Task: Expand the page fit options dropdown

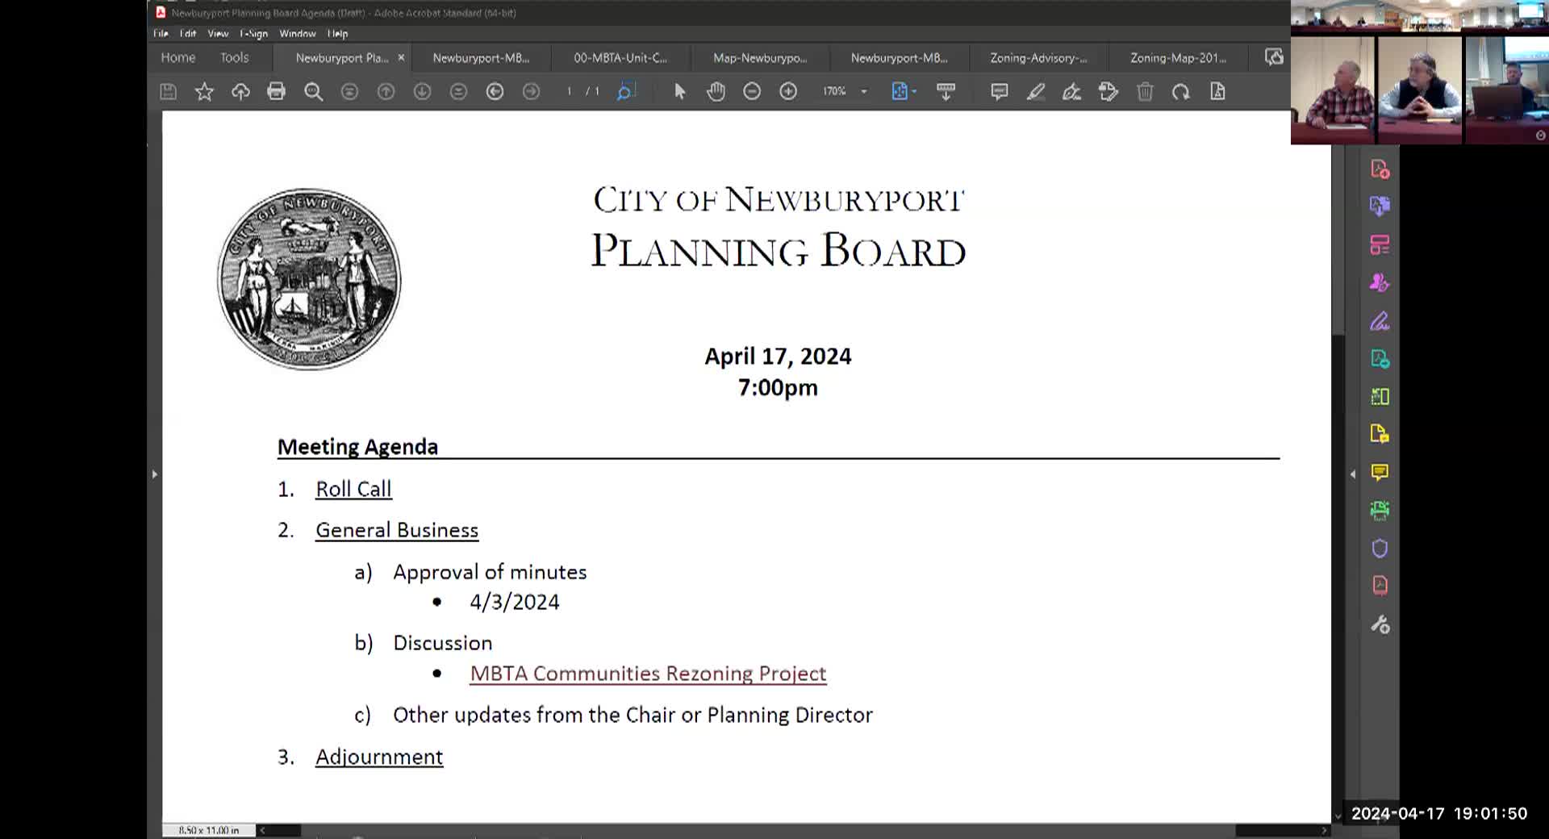Action: pyautogui.click(x=914, y=92)
